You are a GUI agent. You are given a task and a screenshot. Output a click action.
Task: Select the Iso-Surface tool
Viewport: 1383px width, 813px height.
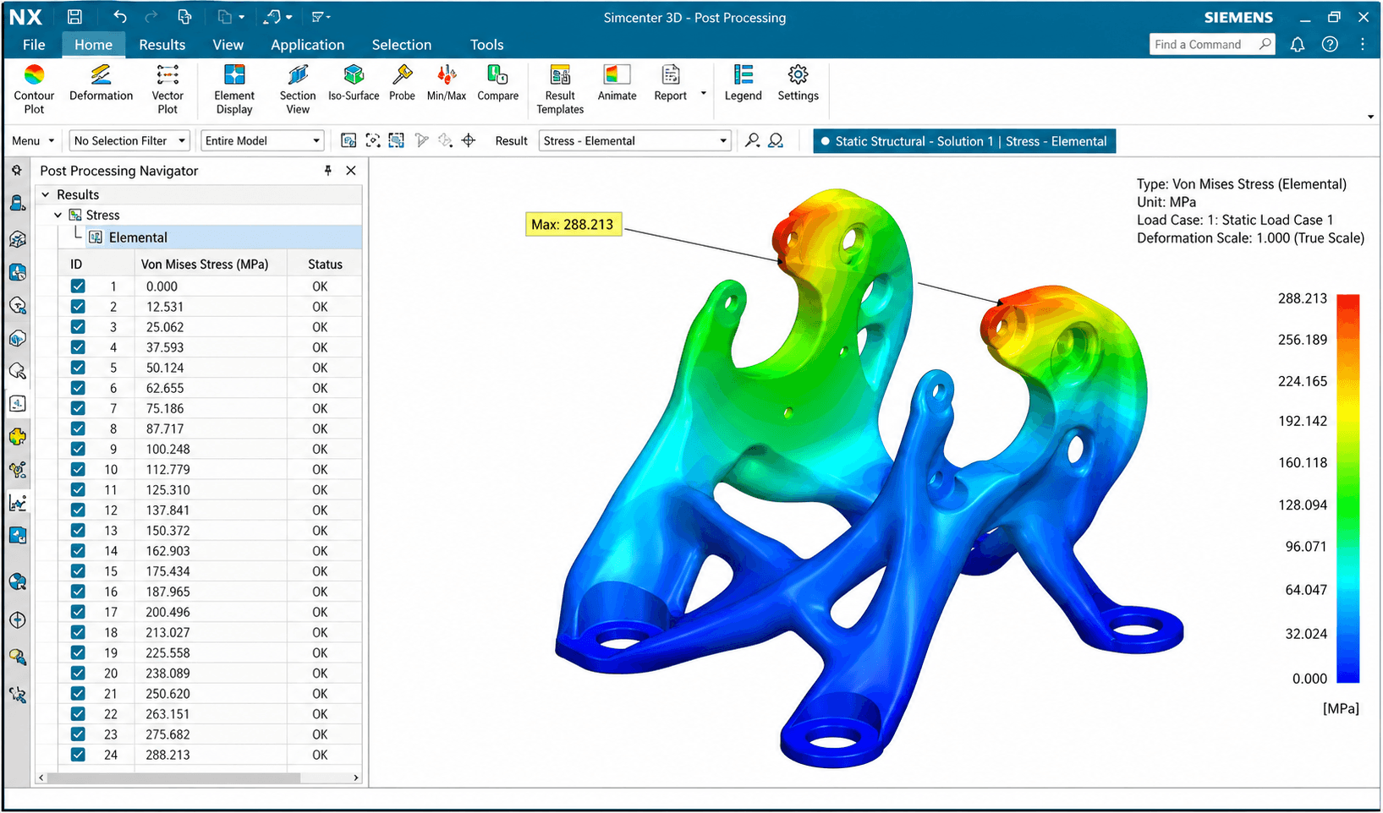click(x=354, y=83)
